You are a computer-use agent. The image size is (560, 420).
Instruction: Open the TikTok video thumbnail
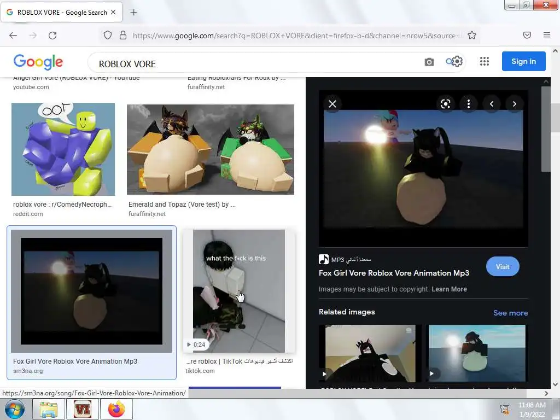(x=239, y=291)
